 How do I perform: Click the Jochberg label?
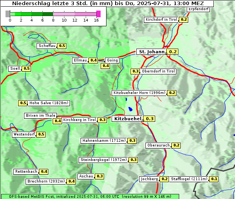(x=149, y=179)
